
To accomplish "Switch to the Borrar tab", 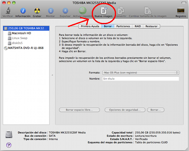I will (108, 26).
